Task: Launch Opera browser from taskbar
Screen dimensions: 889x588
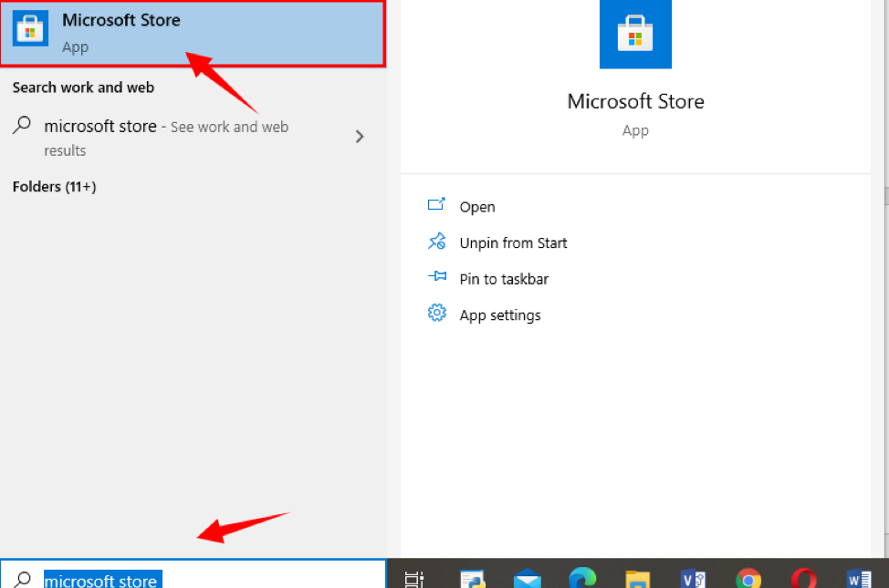Action: tap(803, 579)
